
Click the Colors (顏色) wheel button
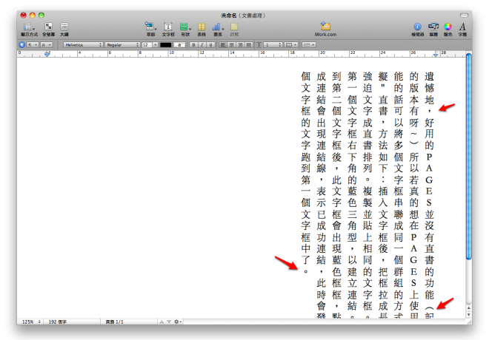tap(448, 27)
